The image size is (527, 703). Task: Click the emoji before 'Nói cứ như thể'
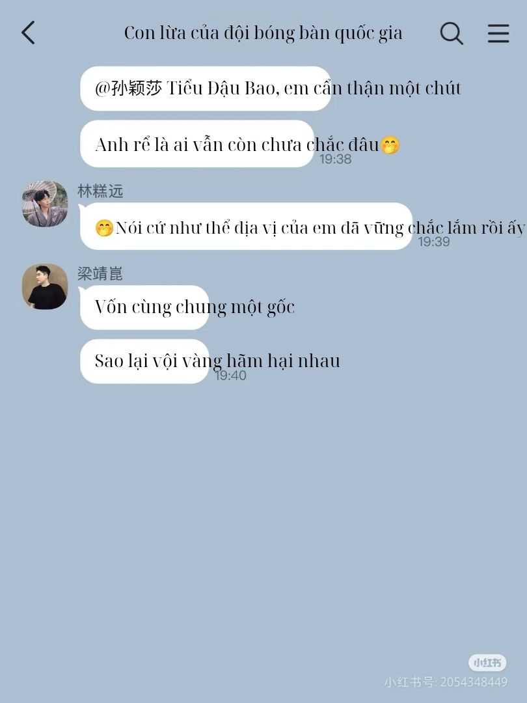click(104, 228)
